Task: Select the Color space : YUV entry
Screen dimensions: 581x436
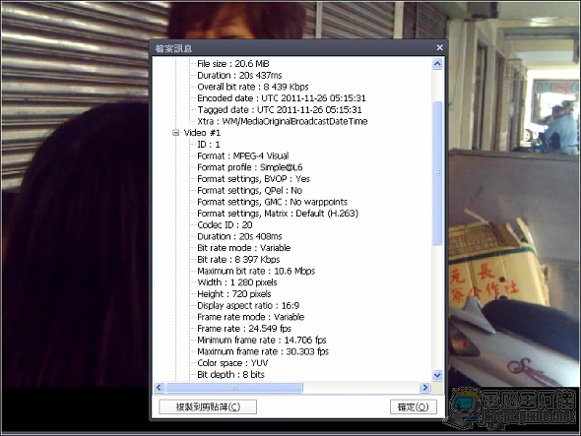Action: [232, 363]
